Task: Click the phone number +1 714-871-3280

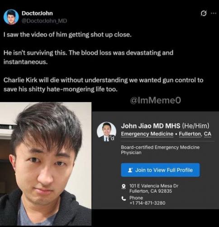Action: click(x=148, y=203)
